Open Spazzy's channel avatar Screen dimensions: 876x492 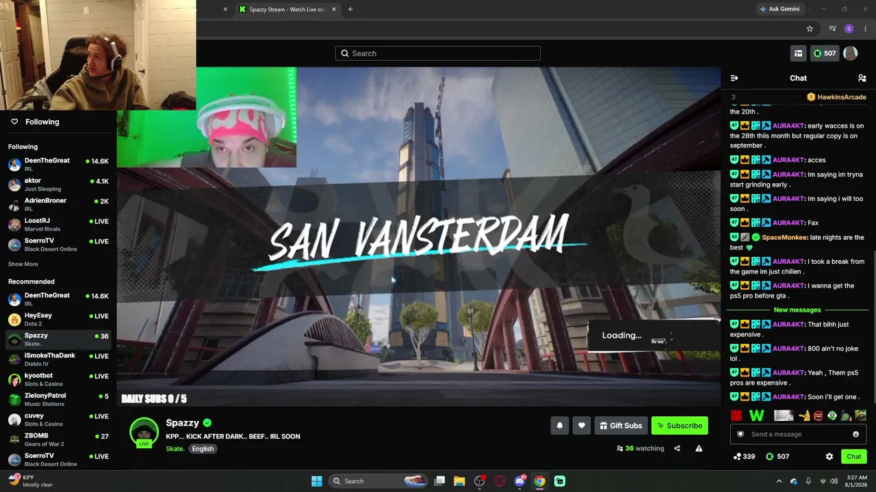click(x=144, y=433)
